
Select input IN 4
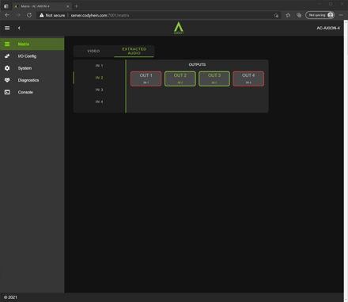tap(100, 101)
